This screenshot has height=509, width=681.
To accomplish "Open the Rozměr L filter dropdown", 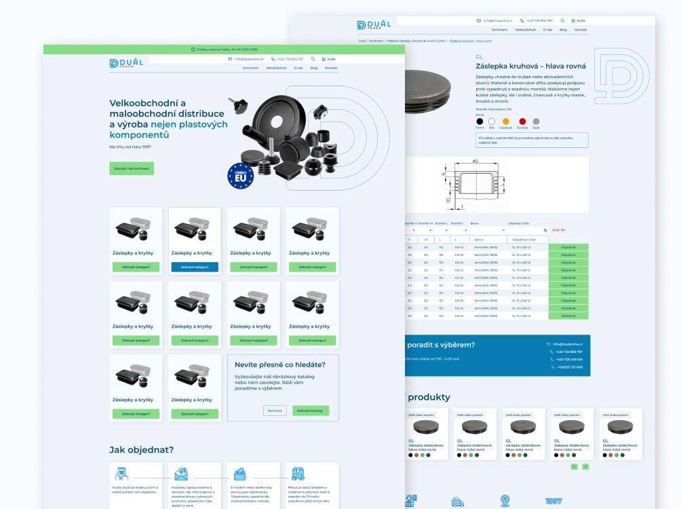I will click(448, 230).
